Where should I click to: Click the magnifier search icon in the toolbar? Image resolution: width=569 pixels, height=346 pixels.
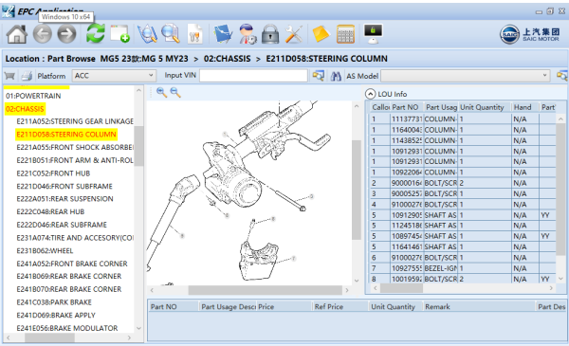(171, 34)
